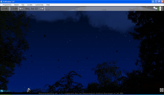Jump timeline to 18:00 marker
Image resolution: width=164 pixels, height=95 pixels.
(132, 10)
